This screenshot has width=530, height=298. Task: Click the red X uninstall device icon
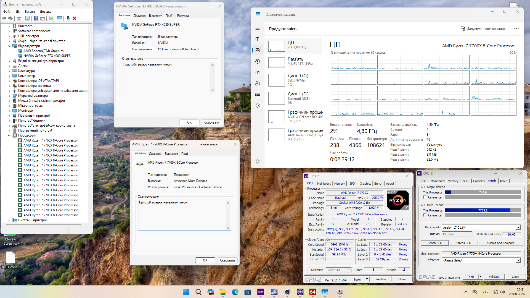click(75, 18)
